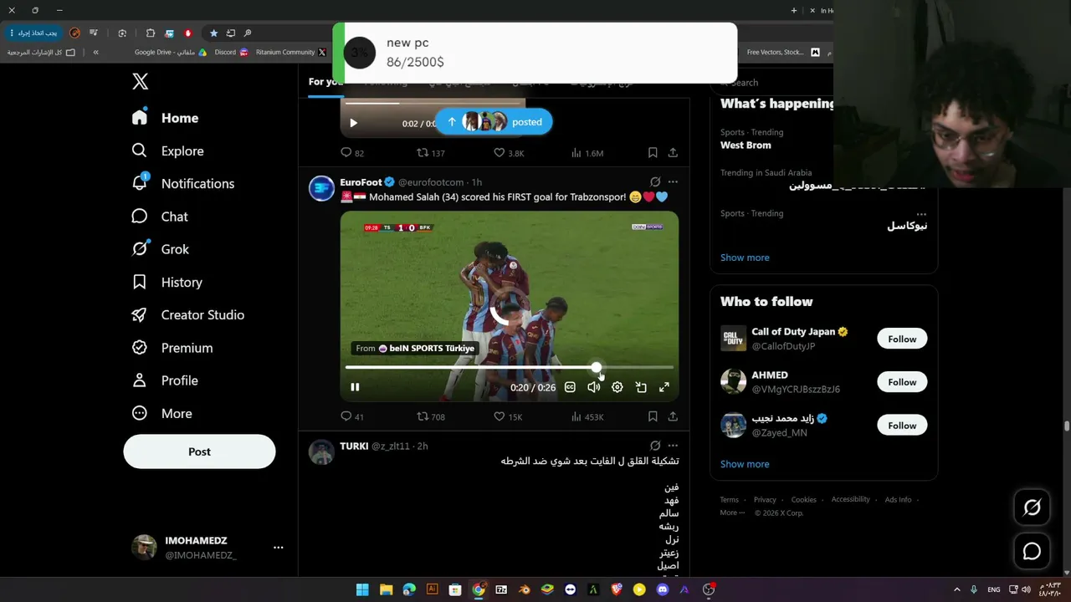Open Grok actions on EuroFoot post

(x=655, y=182)
